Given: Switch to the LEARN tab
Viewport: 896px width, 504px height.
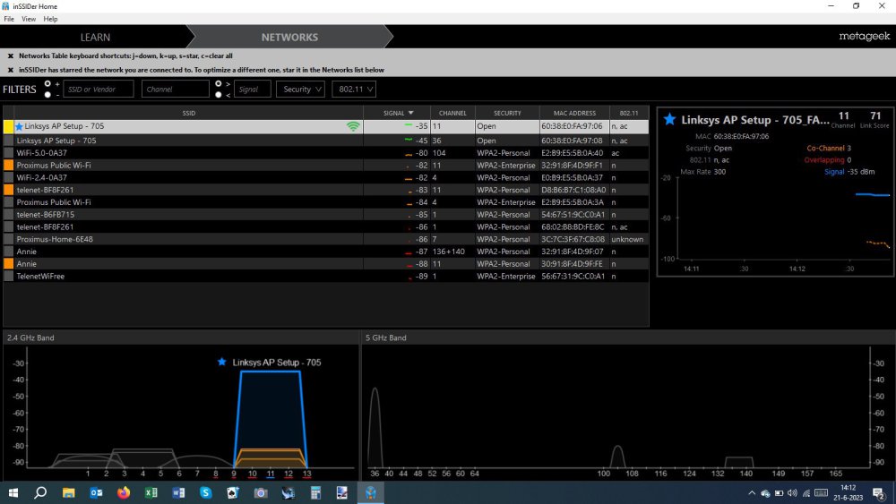Looking at the screenshot, I should 95,38.
